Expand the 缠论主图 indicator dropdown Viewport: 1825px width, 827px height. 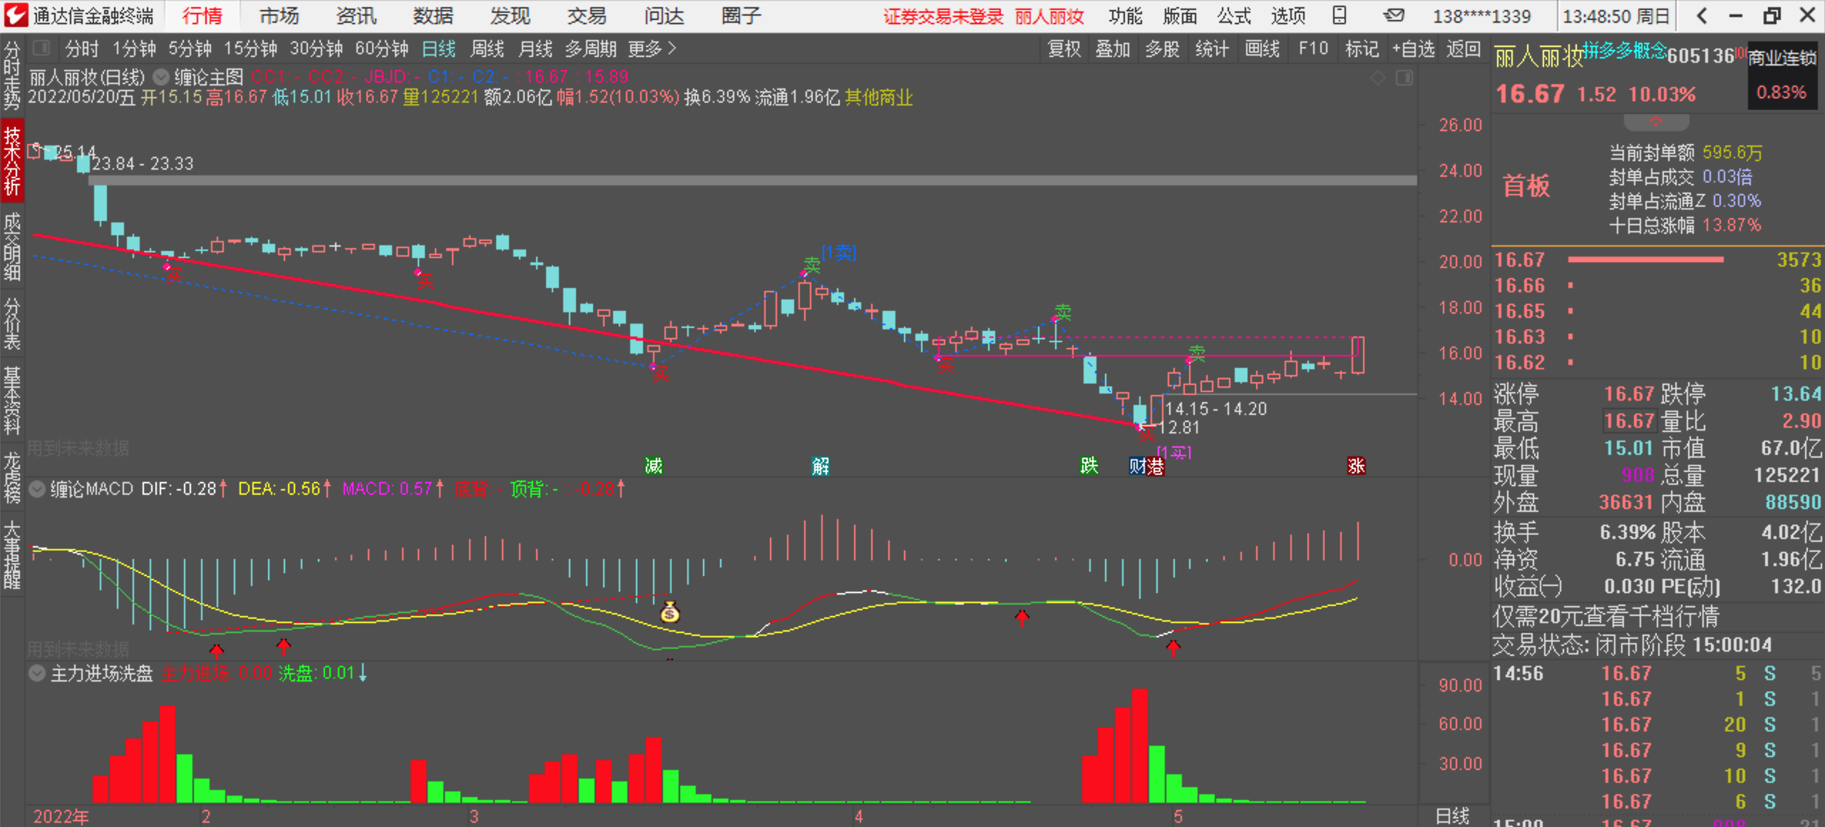coord(162,76)
